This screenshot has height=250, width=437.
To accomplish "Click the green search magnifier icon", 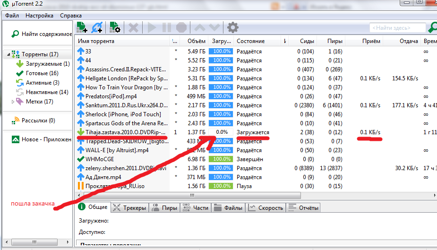I will click(433, 27).
